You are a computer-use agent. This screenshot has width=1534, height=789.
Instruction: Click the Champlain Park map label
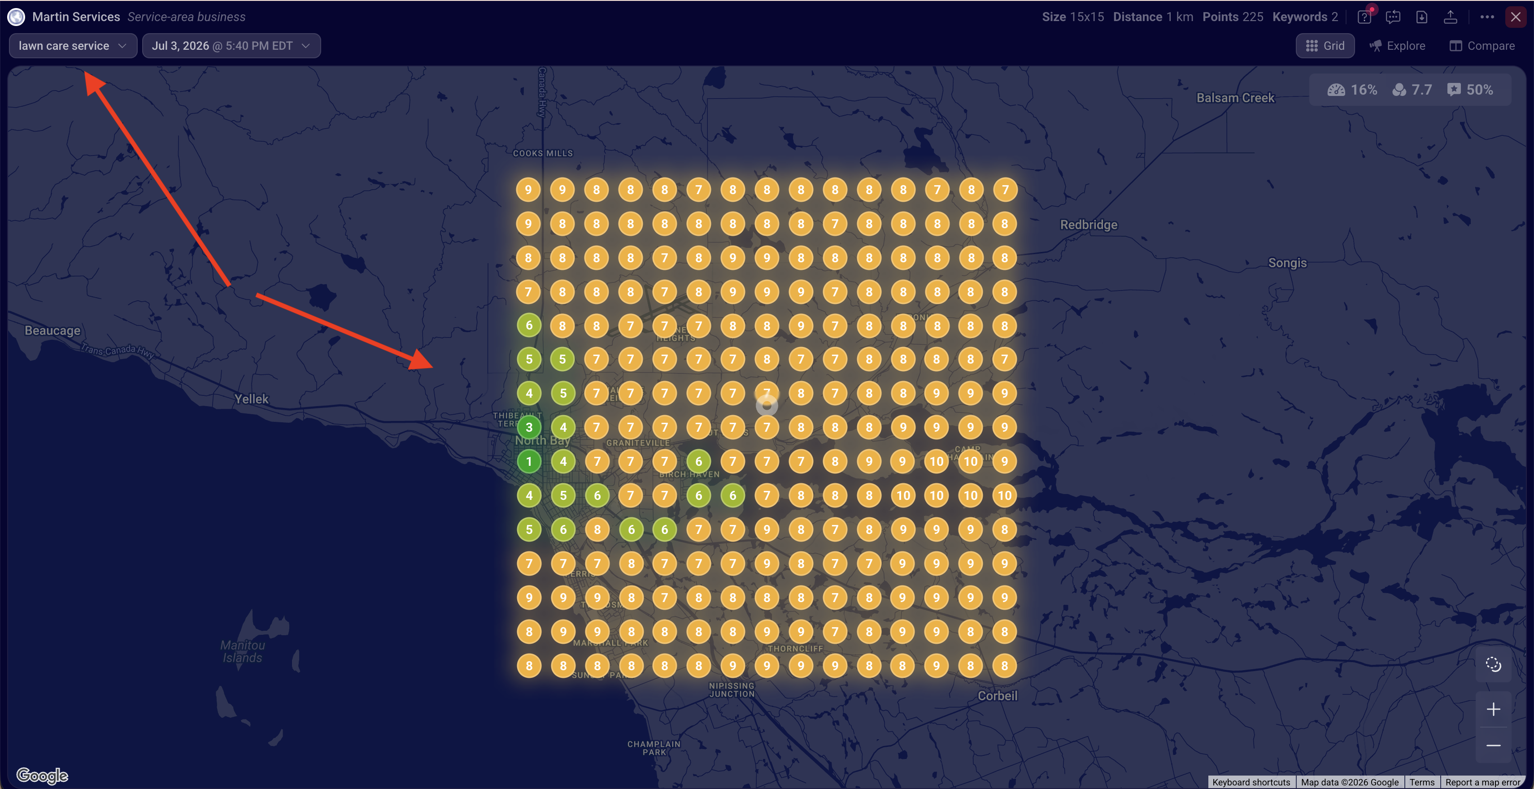click(x=654, y=748)
